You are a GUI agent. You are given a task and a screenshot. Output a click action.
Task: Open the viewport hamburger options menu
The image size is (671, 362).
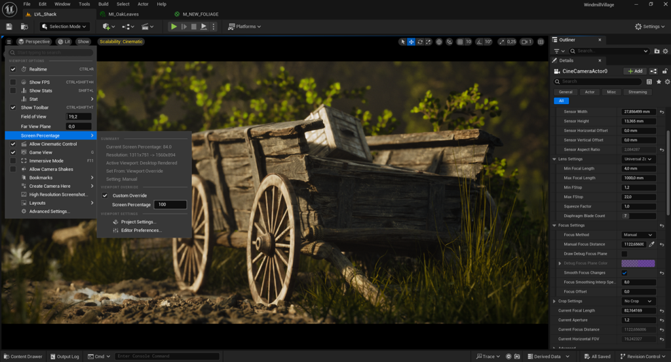tap(9, 42)
